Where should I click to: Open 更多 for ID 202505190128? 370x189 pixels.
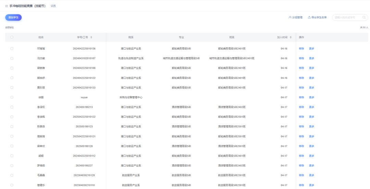311,146
